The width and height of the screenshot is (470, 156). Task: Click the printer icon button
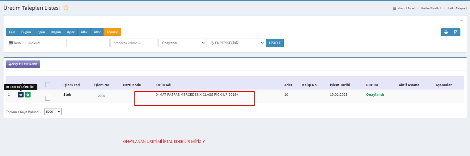tap(446, 32)
